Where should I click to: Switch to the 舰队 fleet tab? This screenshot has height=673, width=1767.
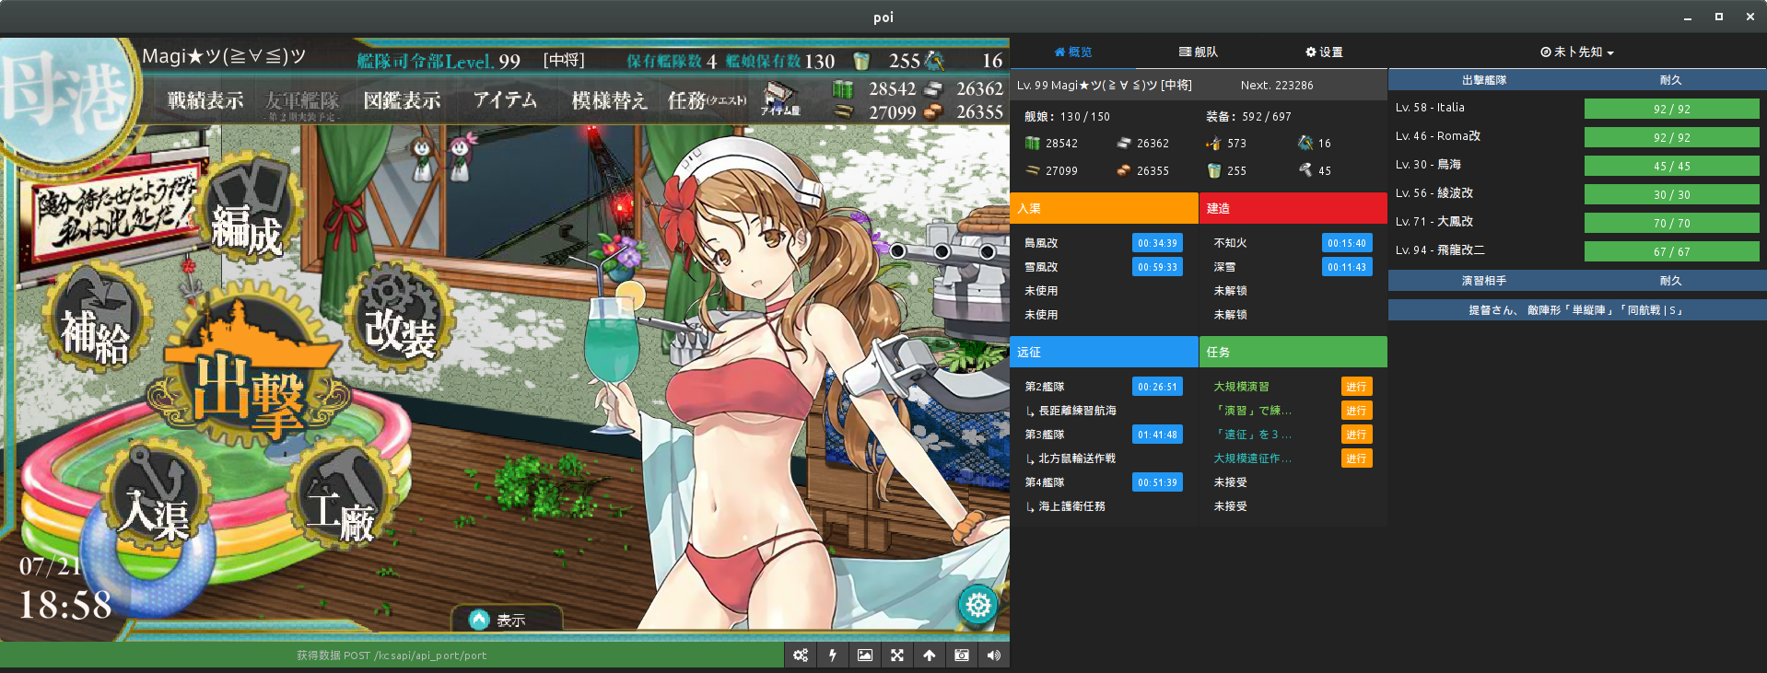click(1199, 52)
